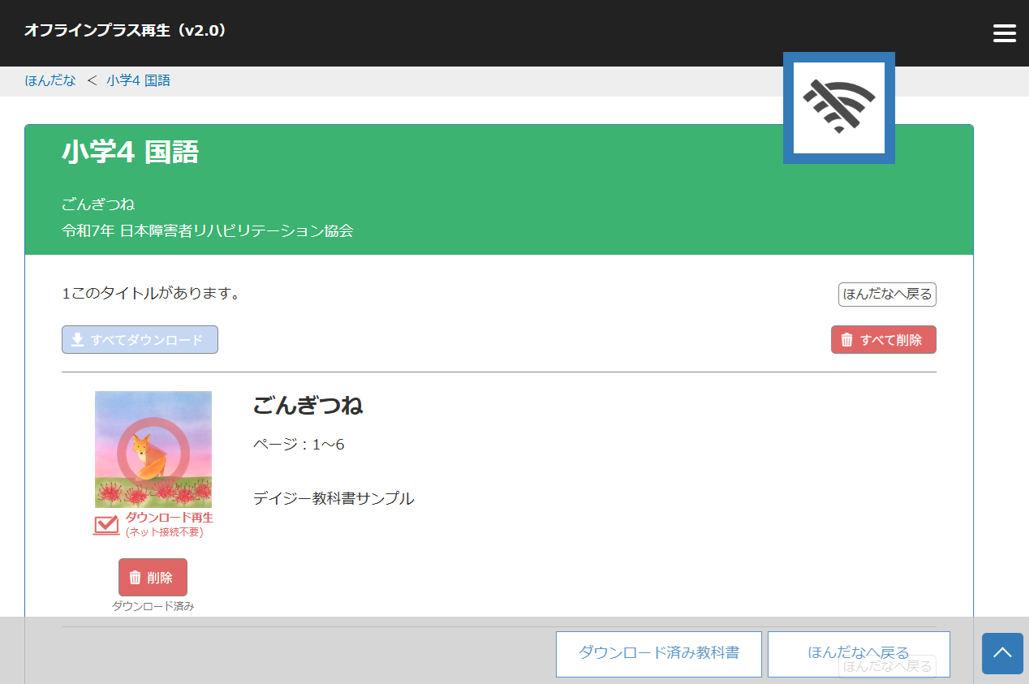Open the hamburger menu in the header
Screen dimensions: 1029x684
coord(1004,33)
